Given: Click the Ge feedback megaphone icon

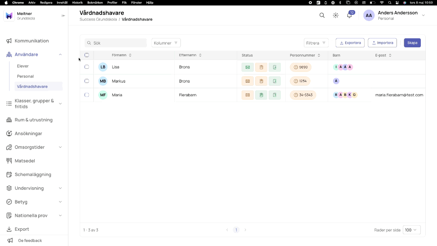Looking at the screenshot, I should (x=10, y=240).
